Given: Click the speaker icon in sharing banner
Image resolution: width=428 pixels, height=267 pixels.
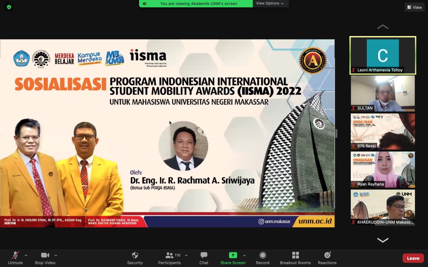Looking at the screenshot, I should pyautogui.click(x=145, y=4).
